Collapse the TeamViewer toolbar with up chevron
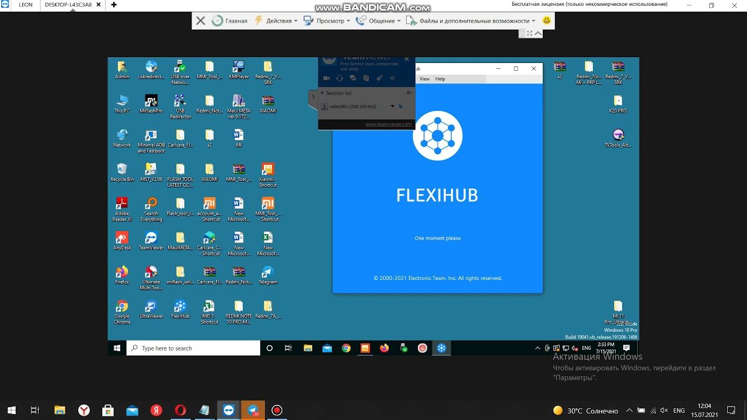Image resolution: width=747 pixels, height=420 pixels. (x=538, y=33)
